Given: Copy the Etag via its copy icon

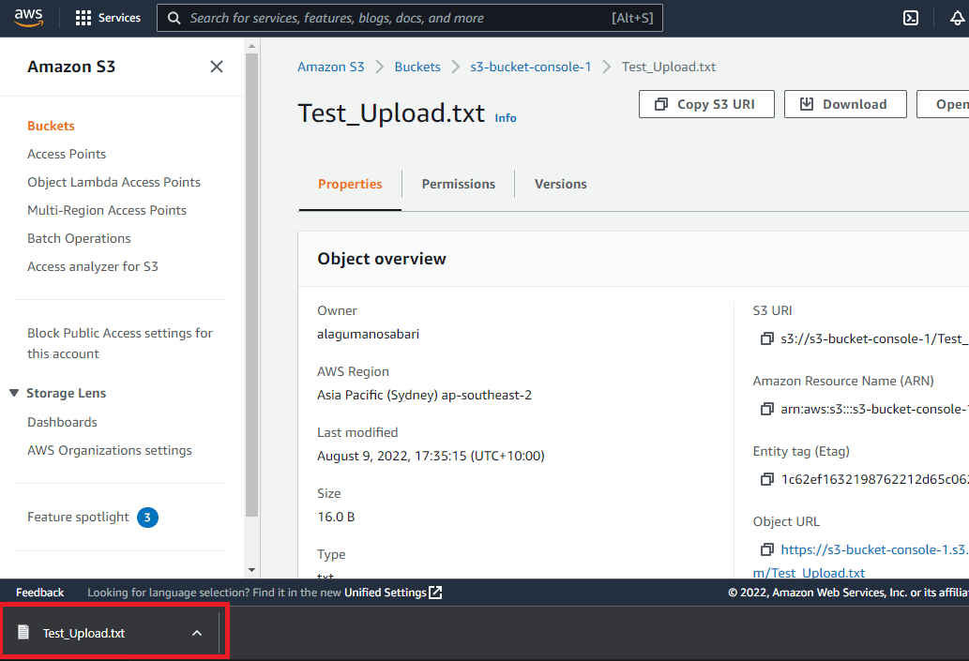Looking at the screenshot, I should coord(766,479).
